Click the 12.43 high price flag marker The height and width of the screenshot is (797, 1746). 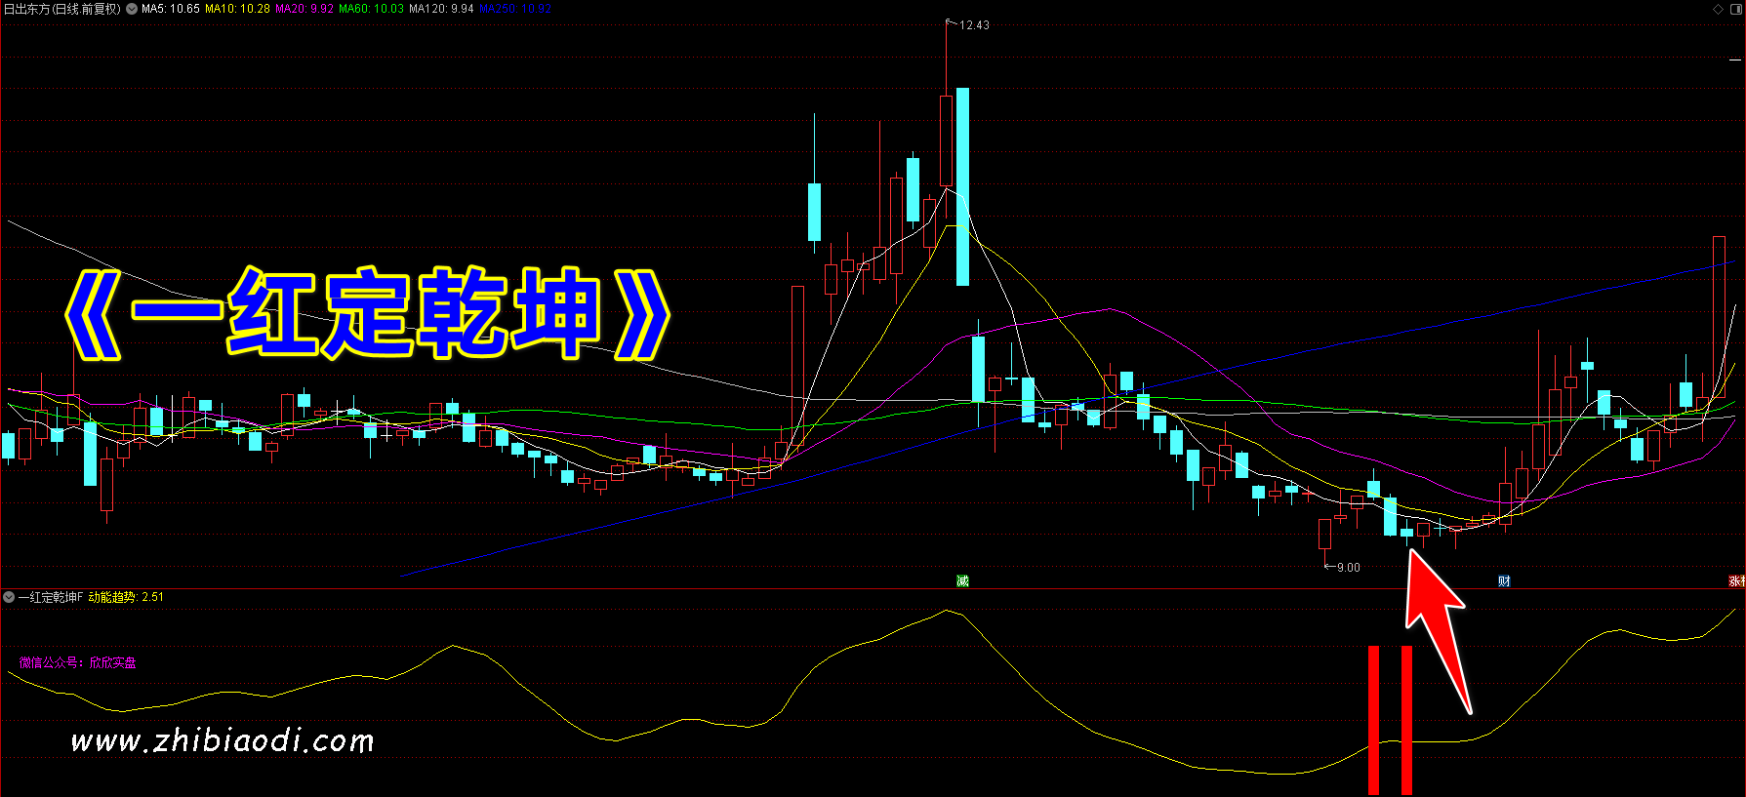click(x=973, y=25)
